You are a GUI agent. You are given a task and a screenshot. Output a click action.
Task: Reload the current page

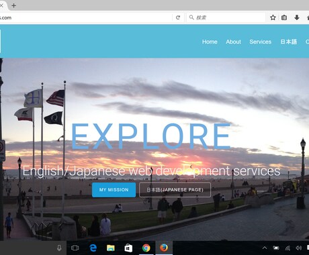(178, 17)
